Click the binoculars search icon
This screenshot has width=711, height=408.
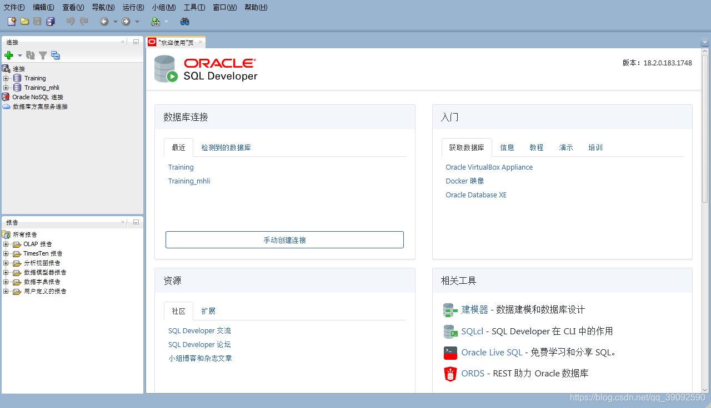(x=184, y=21)
